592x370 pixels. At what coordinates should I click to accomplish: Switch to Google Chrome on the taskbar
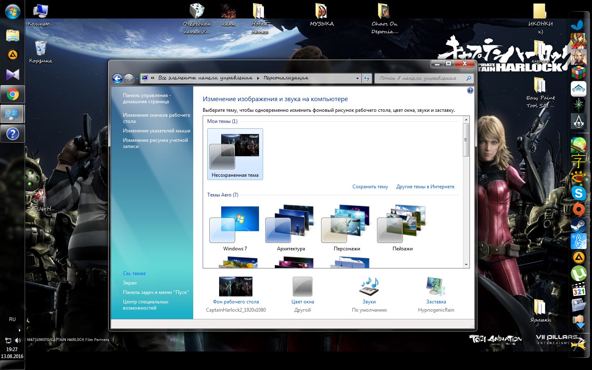pyautogui.click(x=13, y=95)
